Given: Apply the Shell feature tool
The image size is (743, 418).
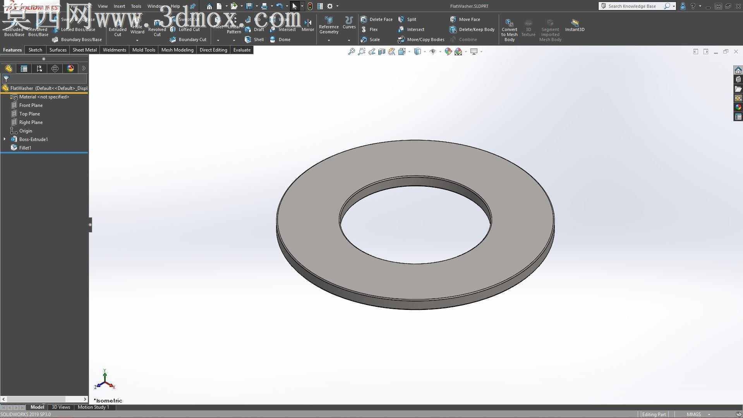Looking at the screenshot, I should [x=254, y=40].
